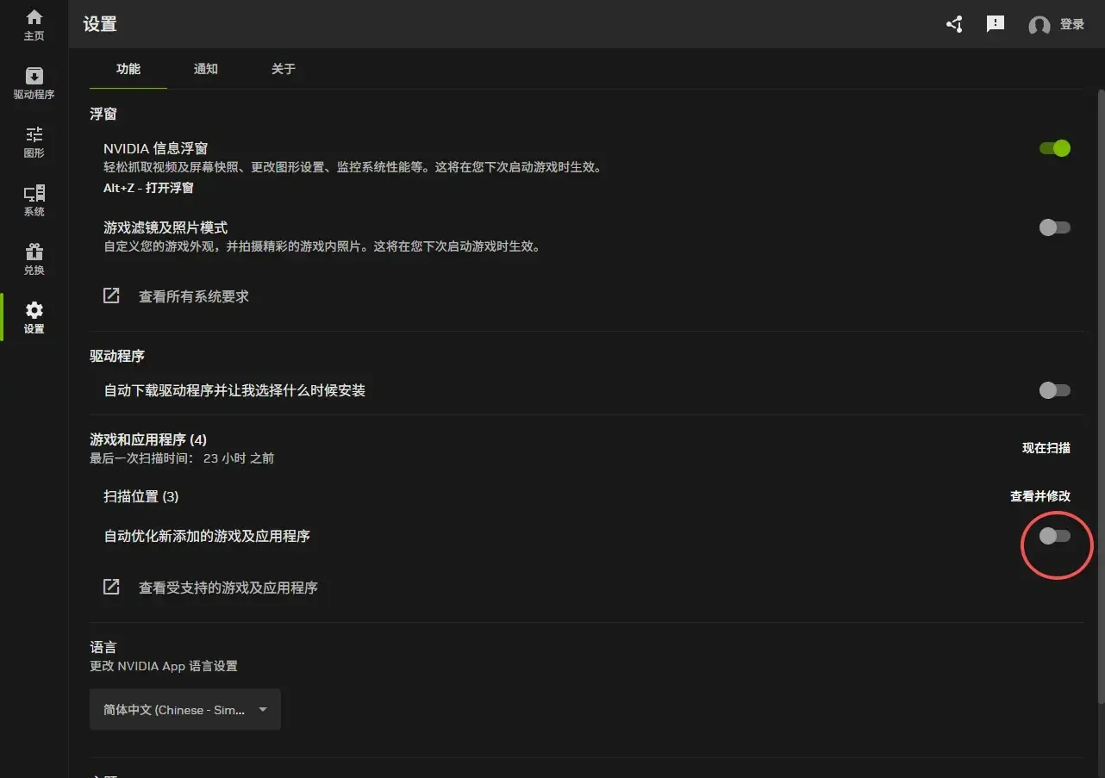The image size is (1105, 778).
Task: Click the 更改 NVIDIA App 语言设置 text
Action: 164,666
